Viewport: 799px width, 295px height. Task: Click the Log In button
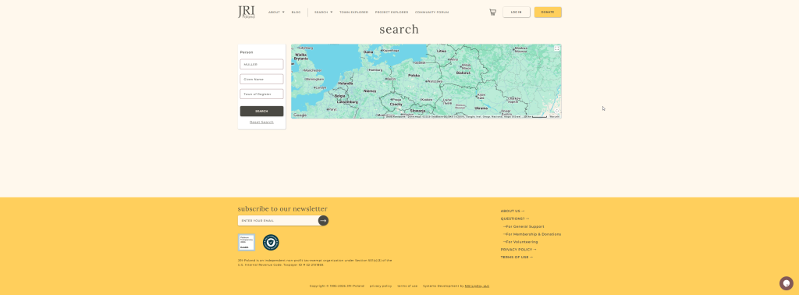click(x=517, y=12)
